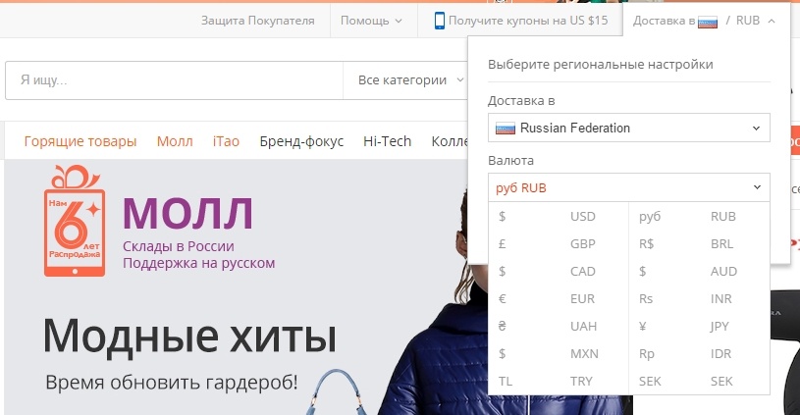This screenshot has width=800, height=415.
Task: Open the iTao section
Action: pos(226,141)
